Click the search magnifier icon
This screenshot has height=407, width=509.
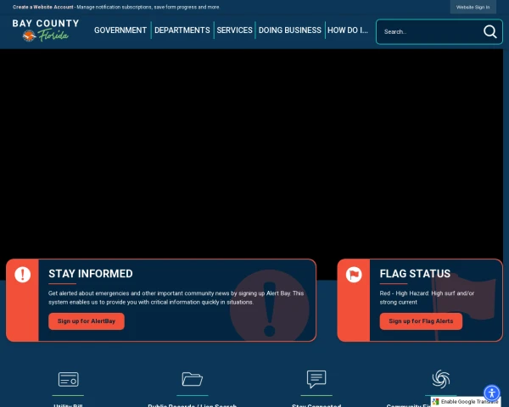pyautogui.click(x=489, y=31)
